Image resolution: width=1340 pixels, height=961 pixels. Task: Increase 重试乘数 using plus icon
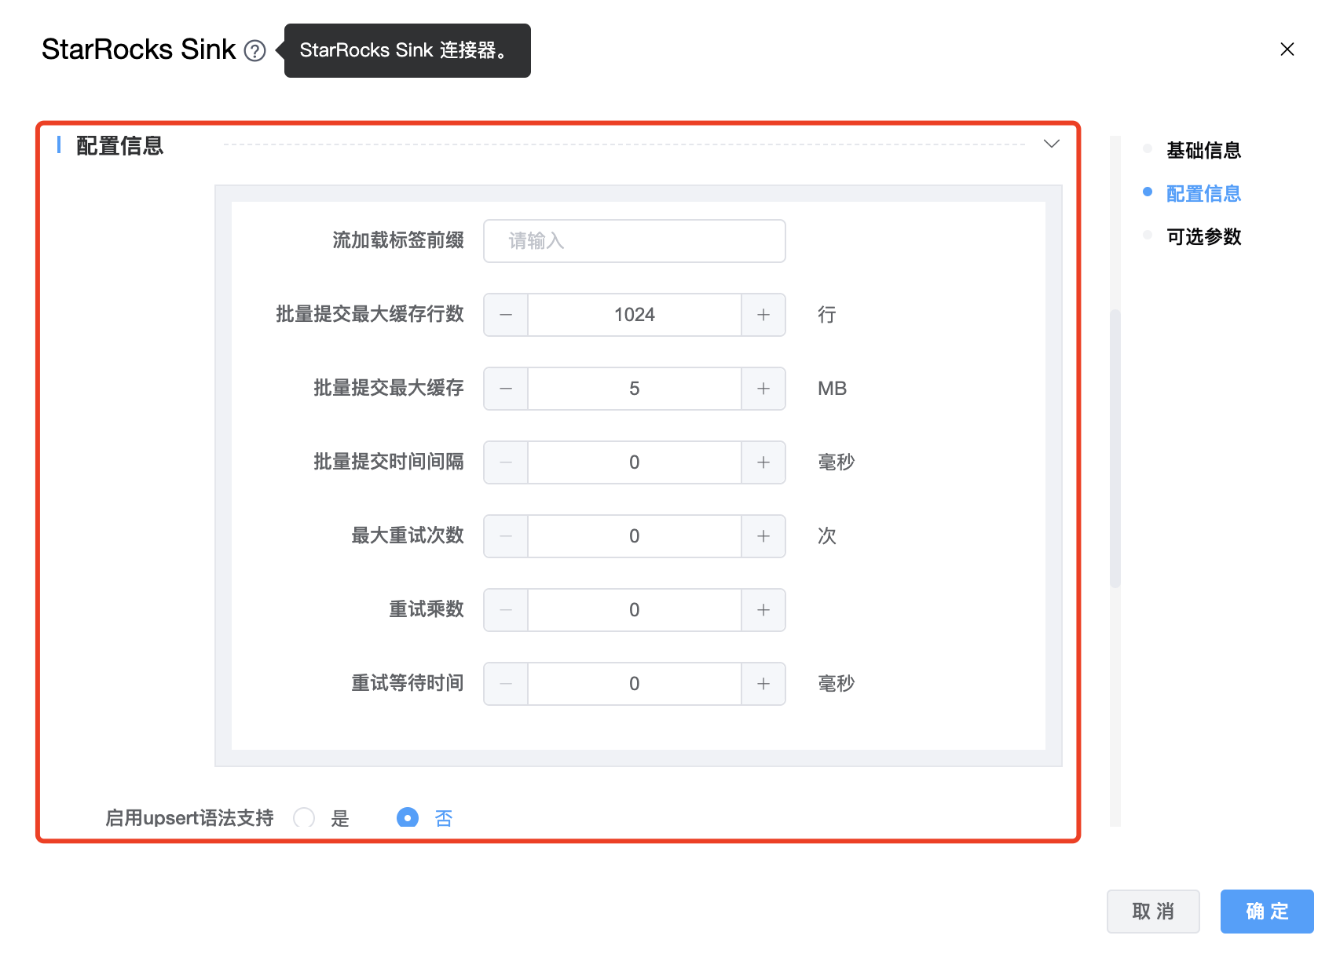coord(763,610)
